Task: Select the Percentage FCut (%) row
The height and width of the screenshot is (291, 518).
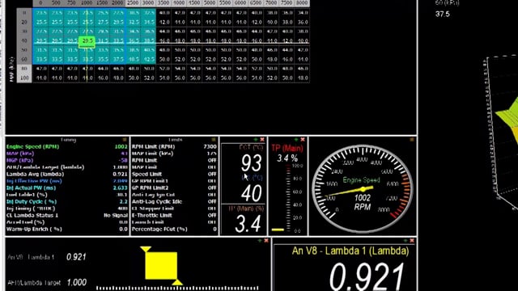Action: click(174, 229)
